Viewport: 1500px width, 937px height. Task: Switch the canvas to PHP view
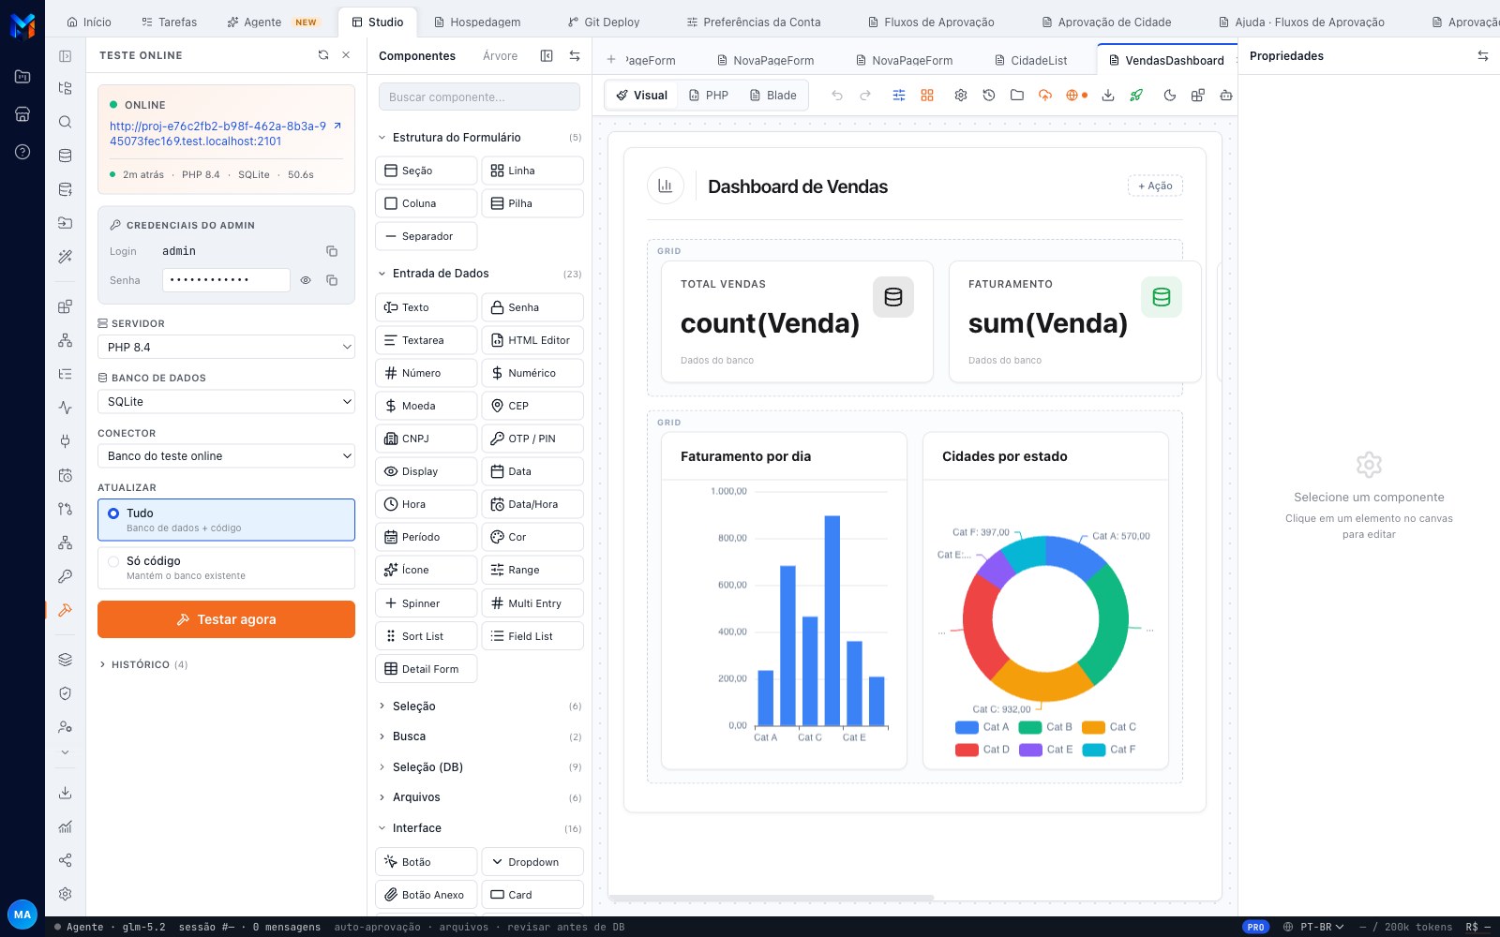(x=709, y=96)
